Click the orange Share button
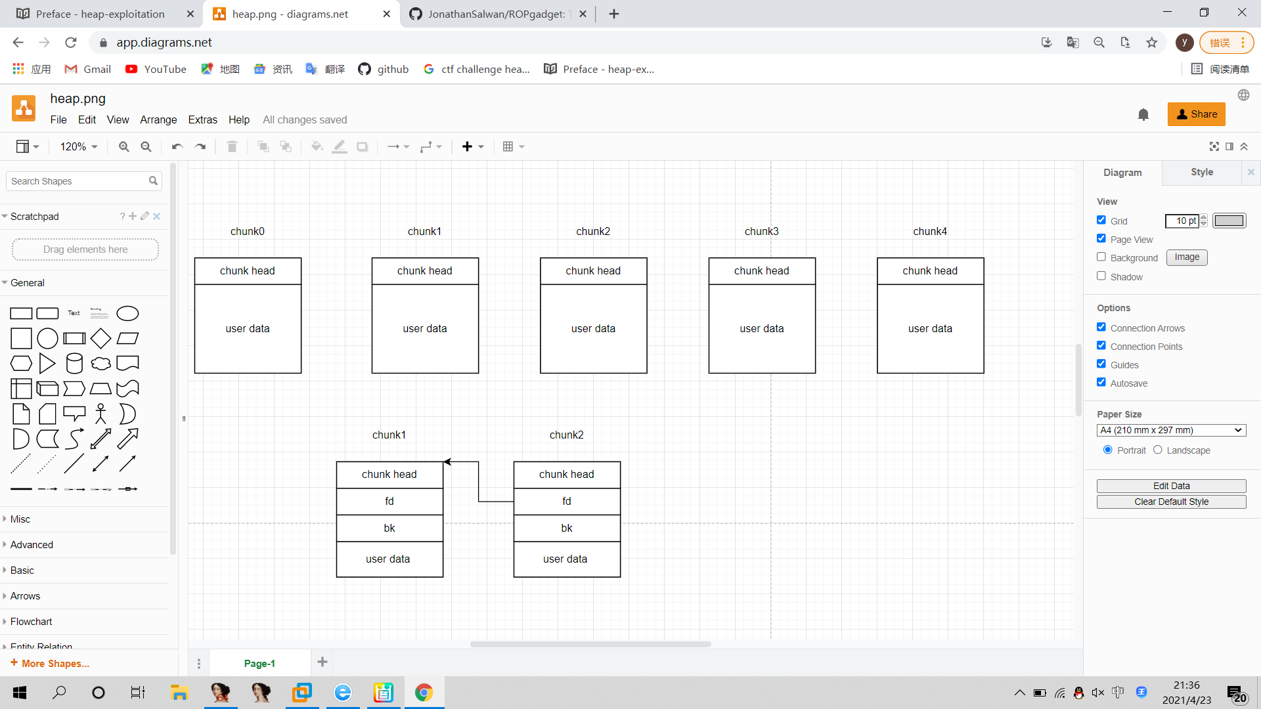This screenshot has height=709, width=1261. 1196,114
